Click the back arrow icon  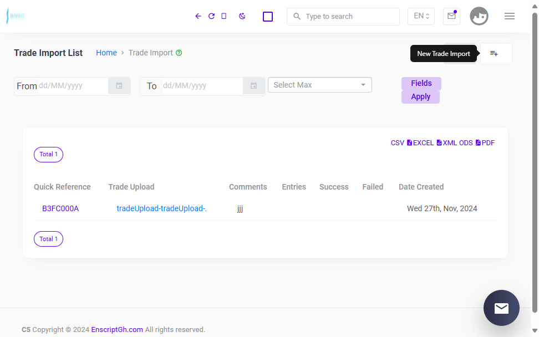pyautogui.click(x=198, y=16)
